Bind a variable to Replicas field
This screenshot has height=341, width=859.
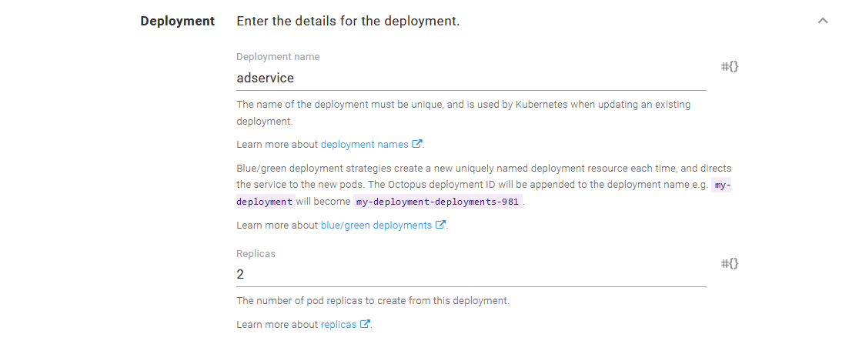[729, 264]
